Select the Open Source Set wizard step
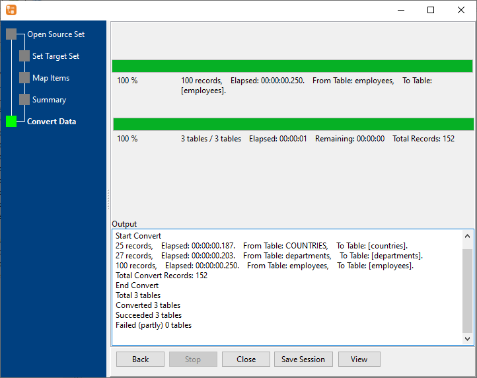Viewport: 477px width, 378px height. (55, 34)
